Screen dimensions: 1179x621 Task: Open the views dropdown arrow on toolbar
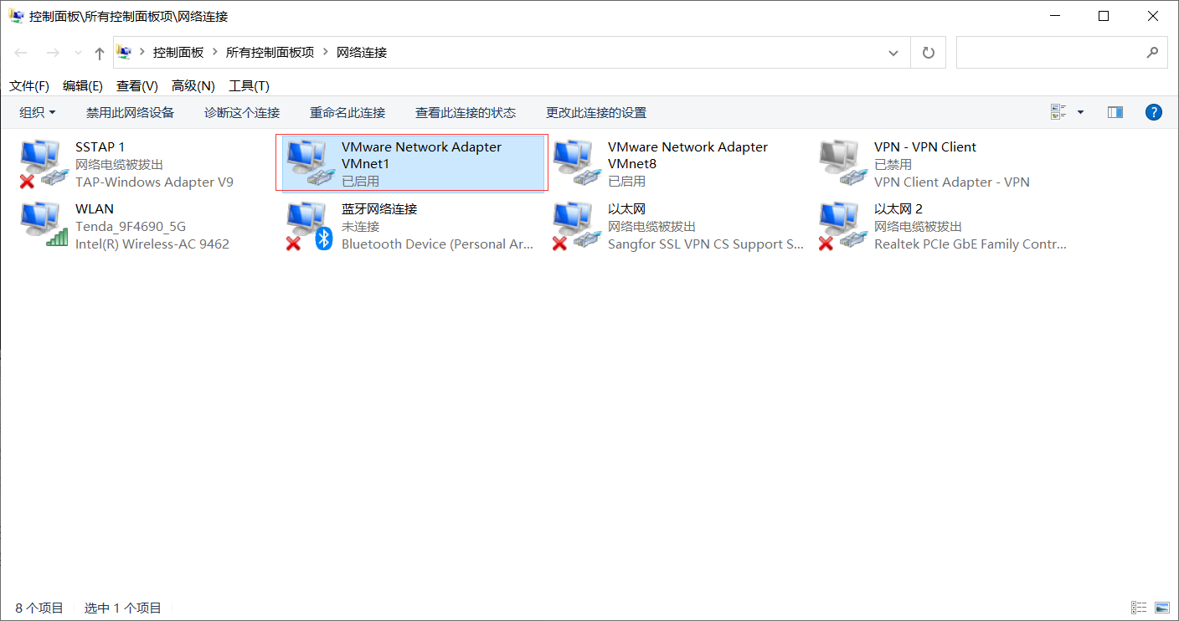1079,111
